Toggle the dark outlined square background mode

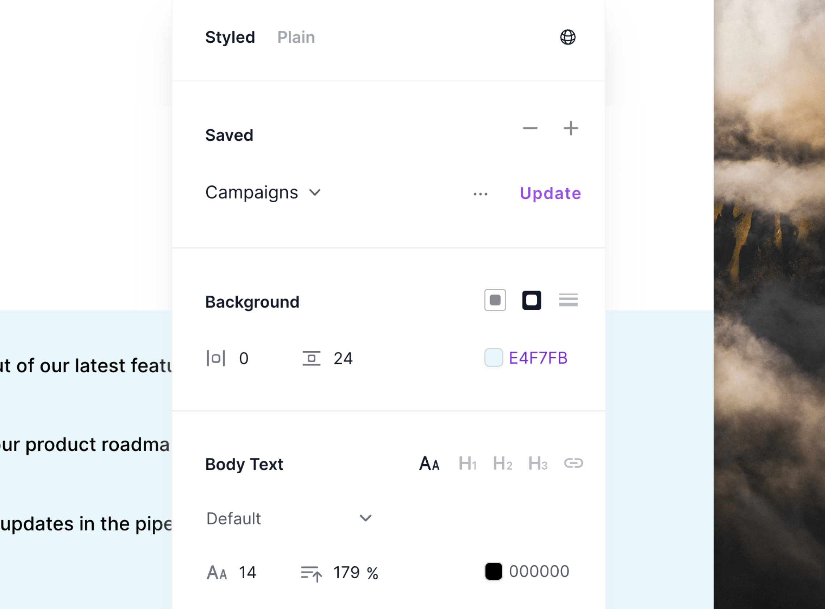coord(532,300)
